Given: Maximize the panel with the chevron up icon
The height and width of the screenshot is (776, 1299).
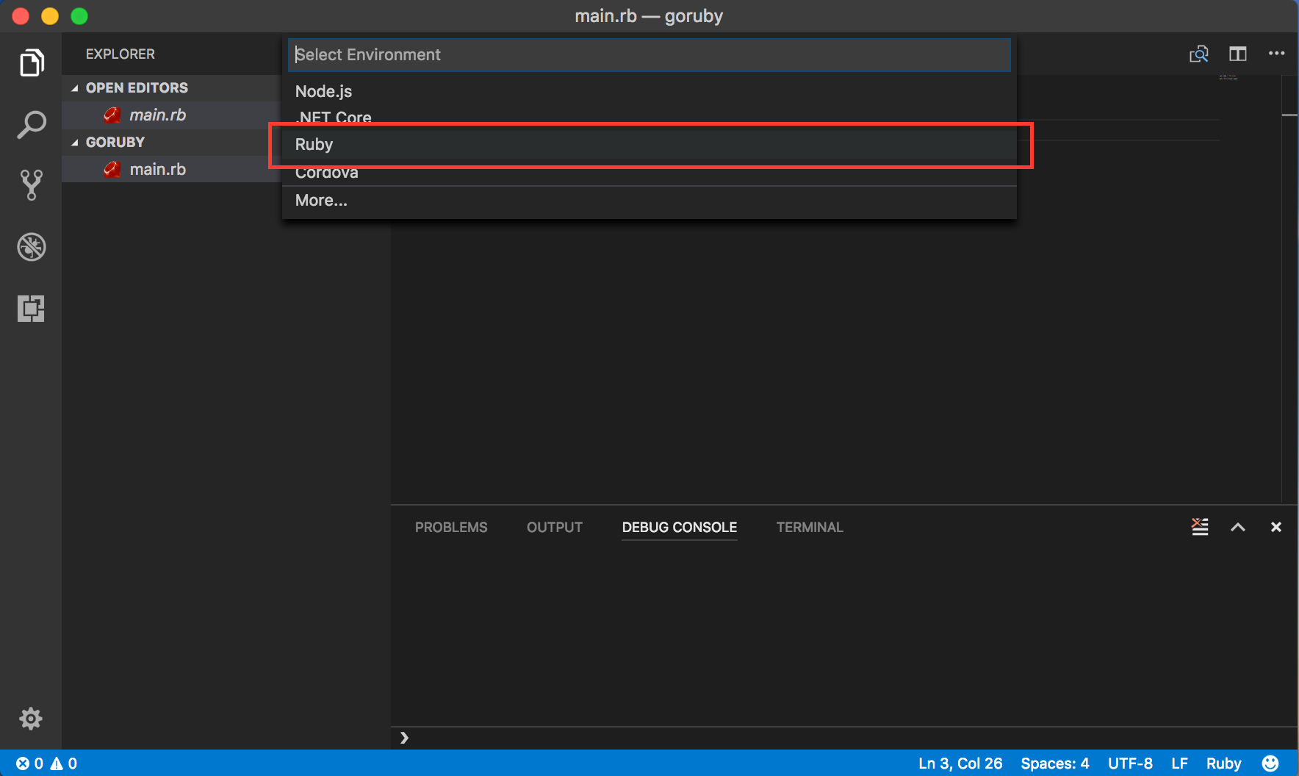Looking at the screenshot, I should tap(1238, 527).
